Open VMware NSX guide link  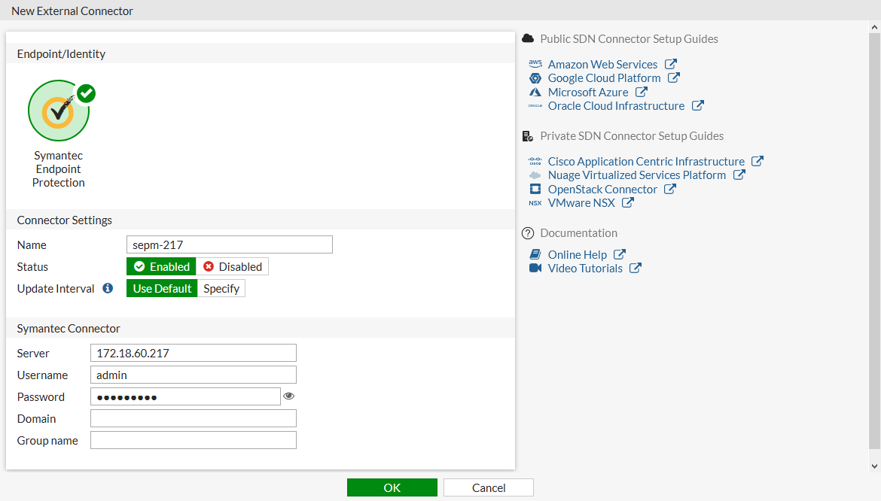[581, 202]
